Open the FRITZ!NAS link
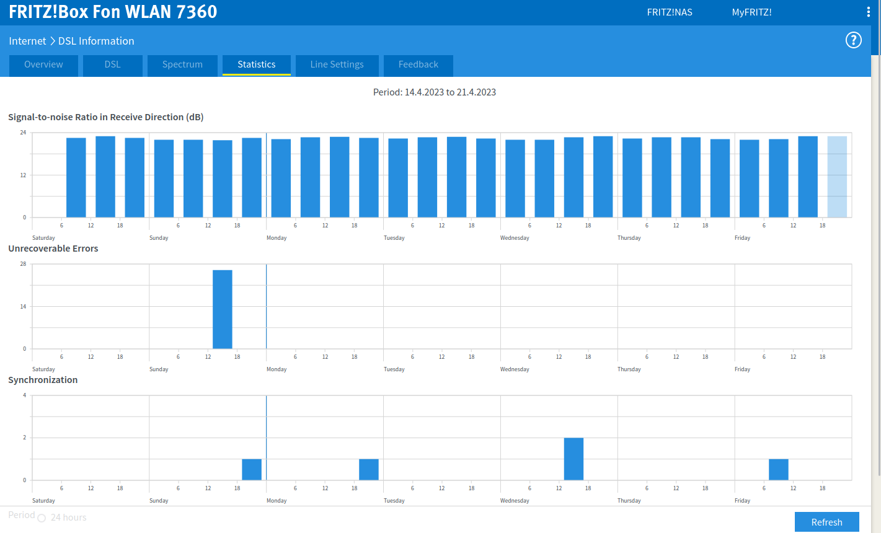The image size is (881, 533). point(669,12)
